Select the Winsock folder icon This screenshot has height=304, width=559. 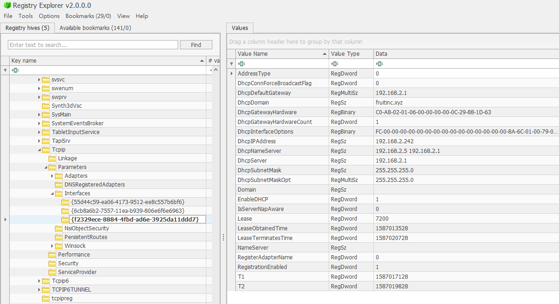click(x=59, y=246)
